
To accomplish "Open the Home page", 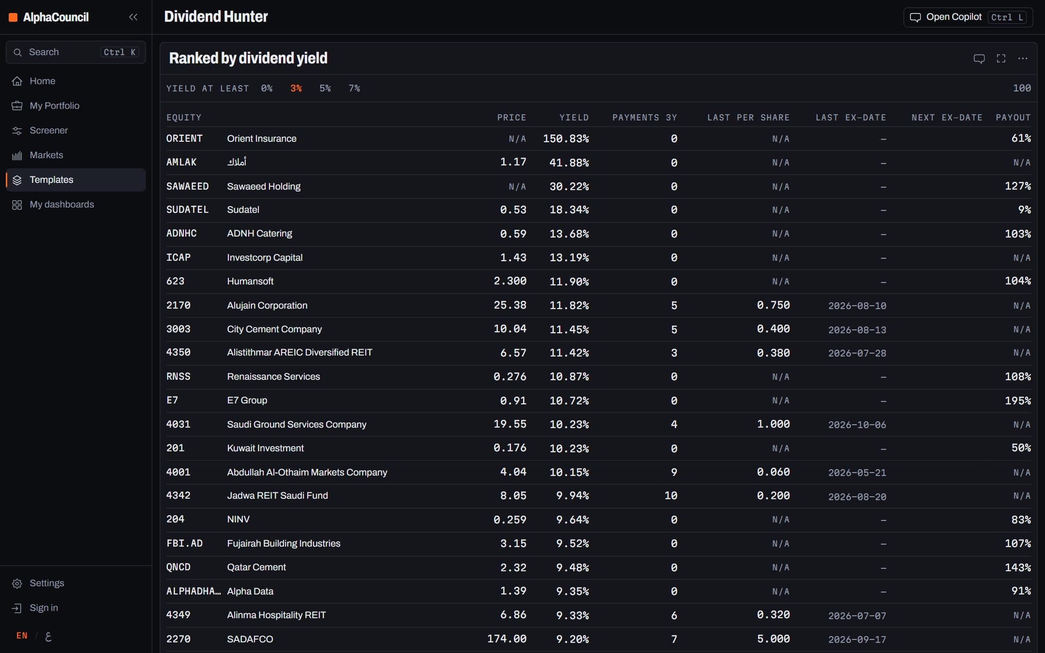I will pos(75,81).
